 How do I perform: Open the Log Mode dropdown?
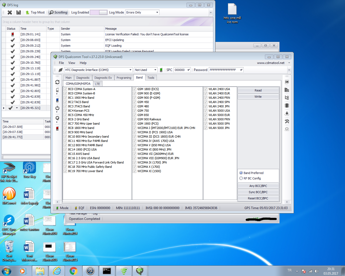[x=157, y=12]
